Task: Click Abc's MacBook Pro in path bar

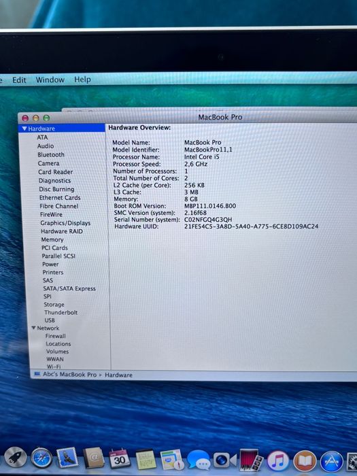Action: 69,374
